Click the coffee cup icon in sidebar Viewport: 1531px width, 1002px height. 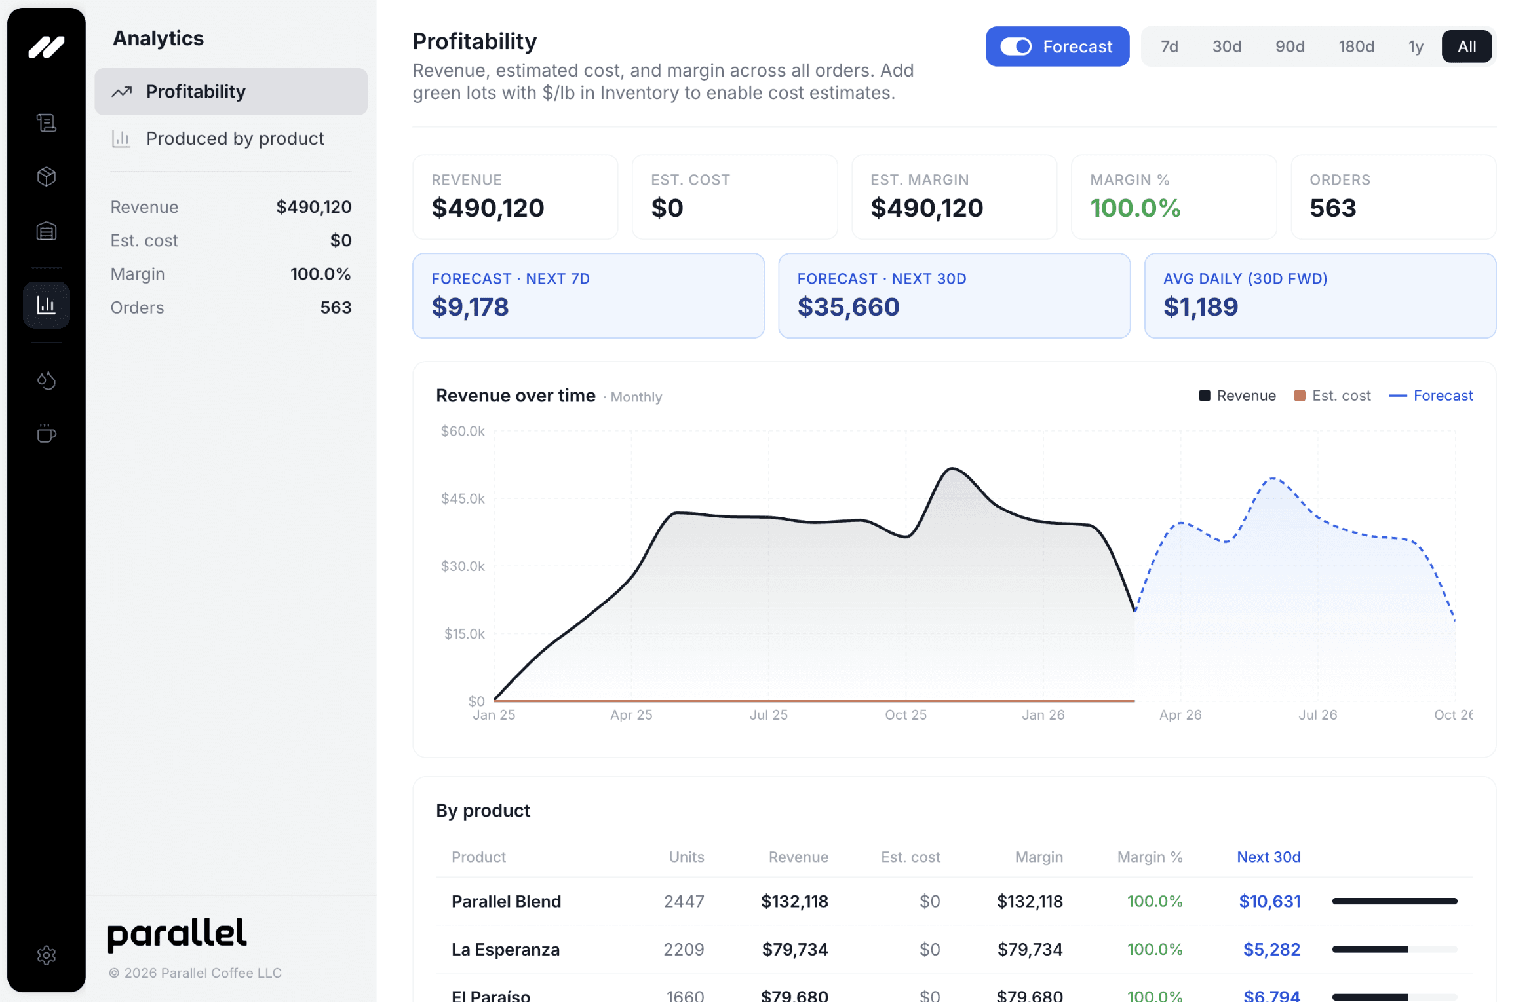tap(46, 434)
